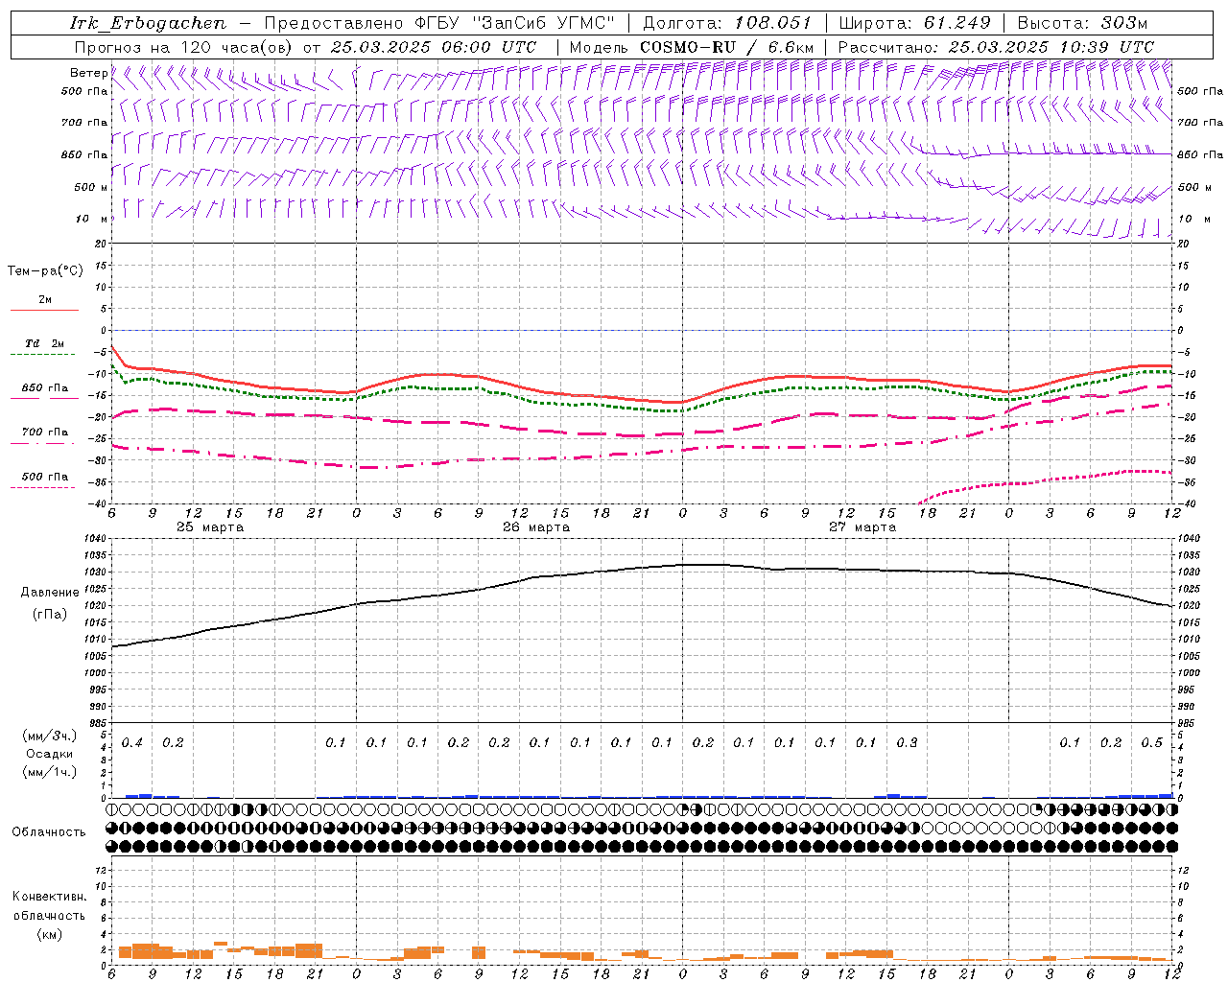The image size is (1228, 982).
Task: Click the '(мм/1ч.)' precipitation unit label
Action: tap(50, 772)
